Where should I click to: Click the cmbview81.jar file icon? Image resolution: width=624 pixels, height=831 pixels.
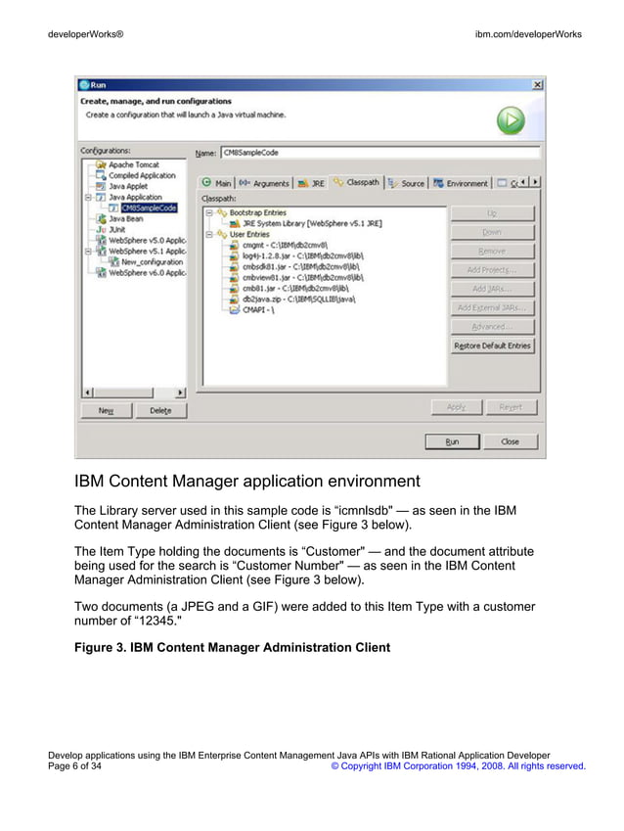pyautogui.click(x=235, y=278)
